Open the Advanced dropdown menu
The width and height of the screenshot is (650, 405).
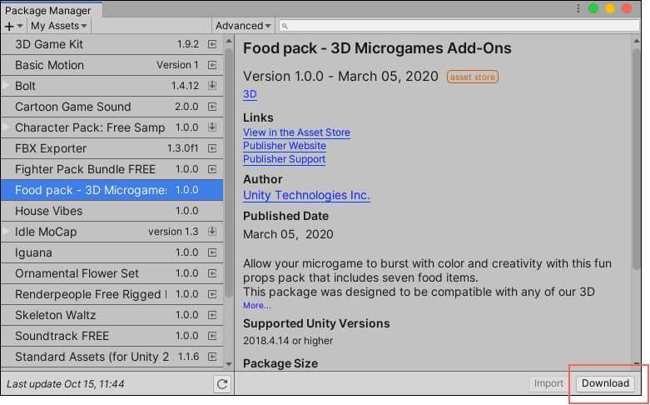pyautogui.click(x=243, y=26)
